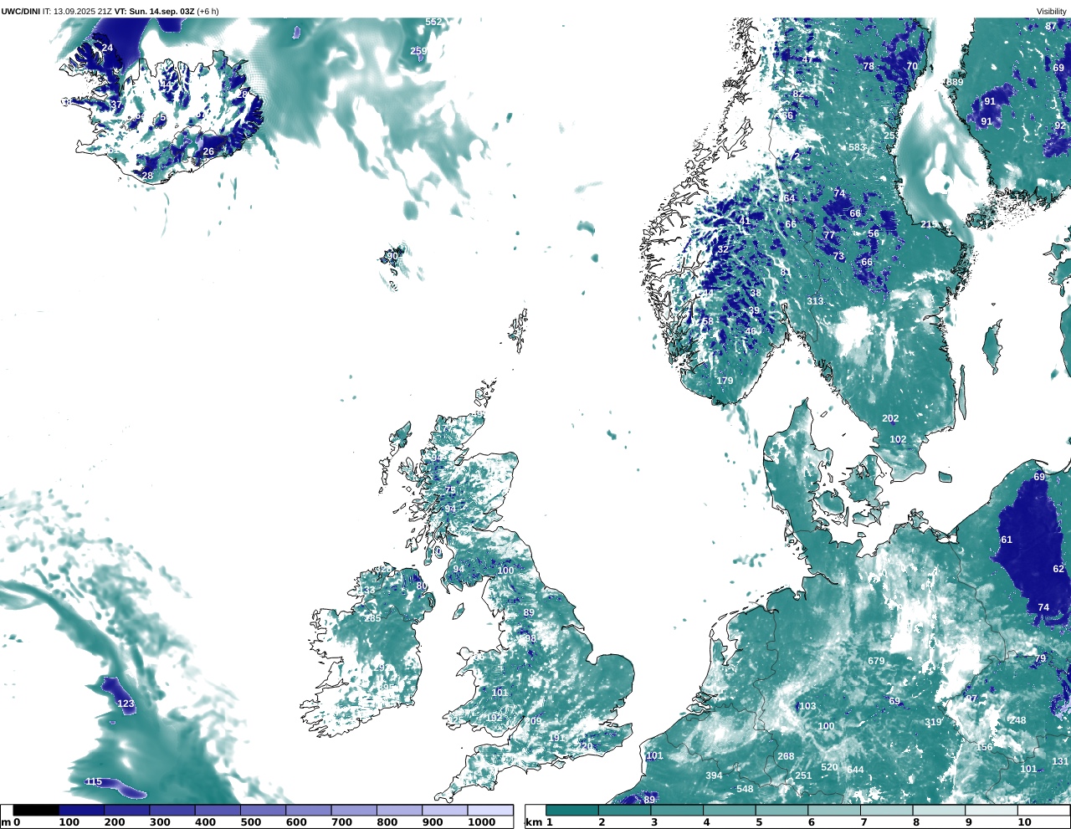Click the 552 value north of Iceland

tap(433, 22)
